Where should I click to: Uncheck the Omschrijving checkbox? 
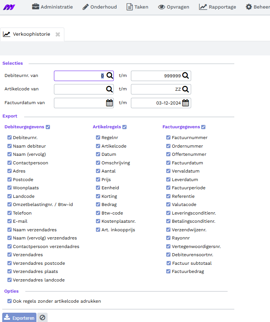(x=98, y=162)
